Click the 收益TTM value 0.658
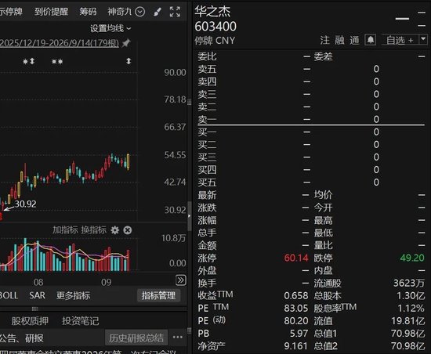The height and width of the screenshot is (354, 431). click(296, 296)
